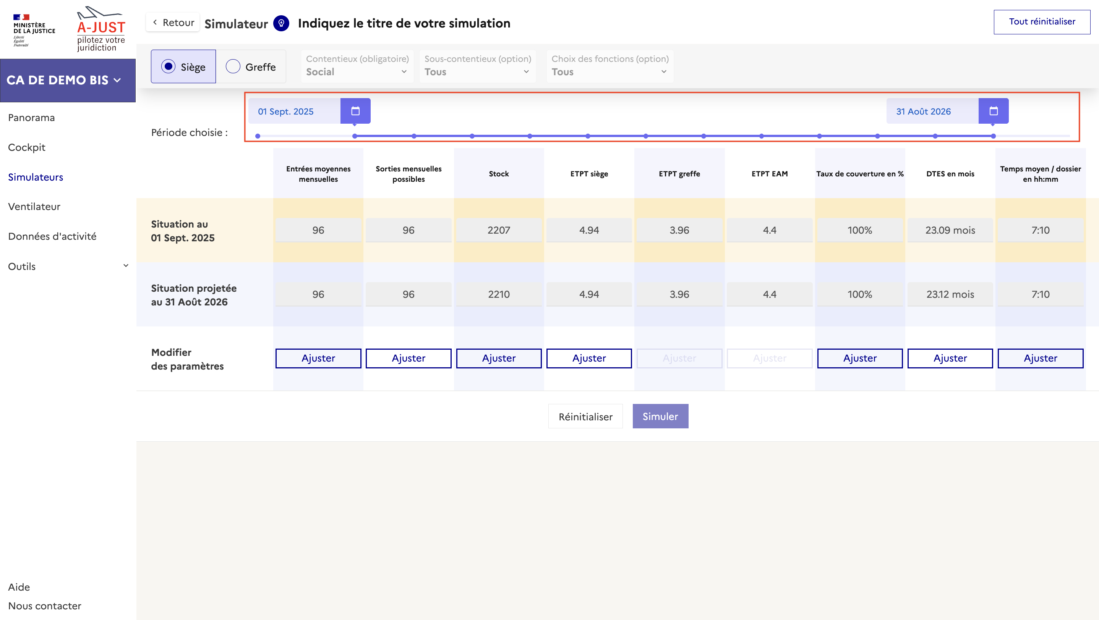This screenshot has width=1099, height=620.
Task: Open the end date calendar picker
Action: tap(993, 111)
